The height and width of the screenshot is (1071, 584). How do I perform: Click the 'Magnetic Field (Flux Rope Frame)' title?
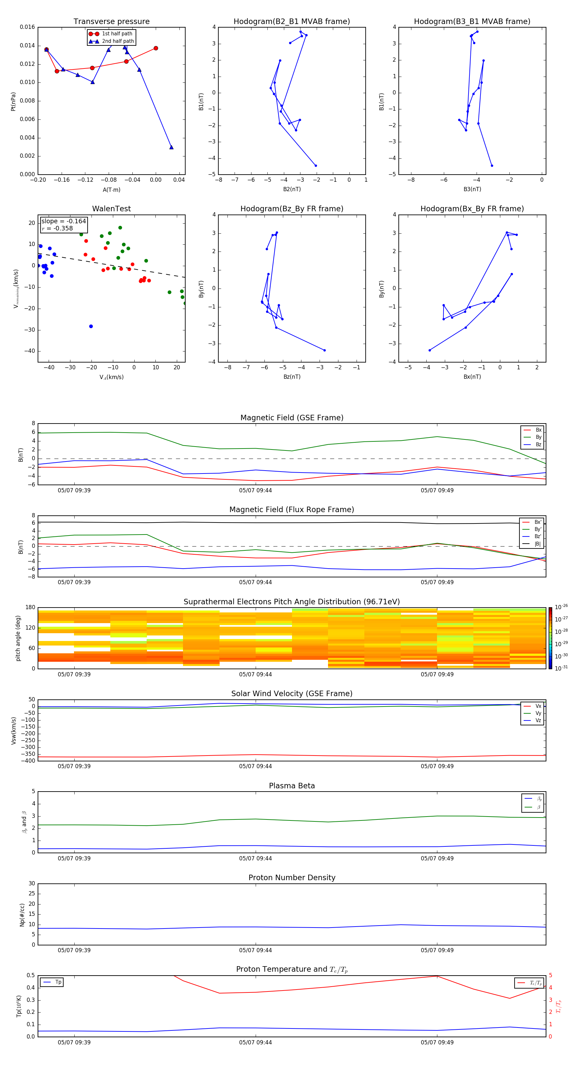click(292, 510)
